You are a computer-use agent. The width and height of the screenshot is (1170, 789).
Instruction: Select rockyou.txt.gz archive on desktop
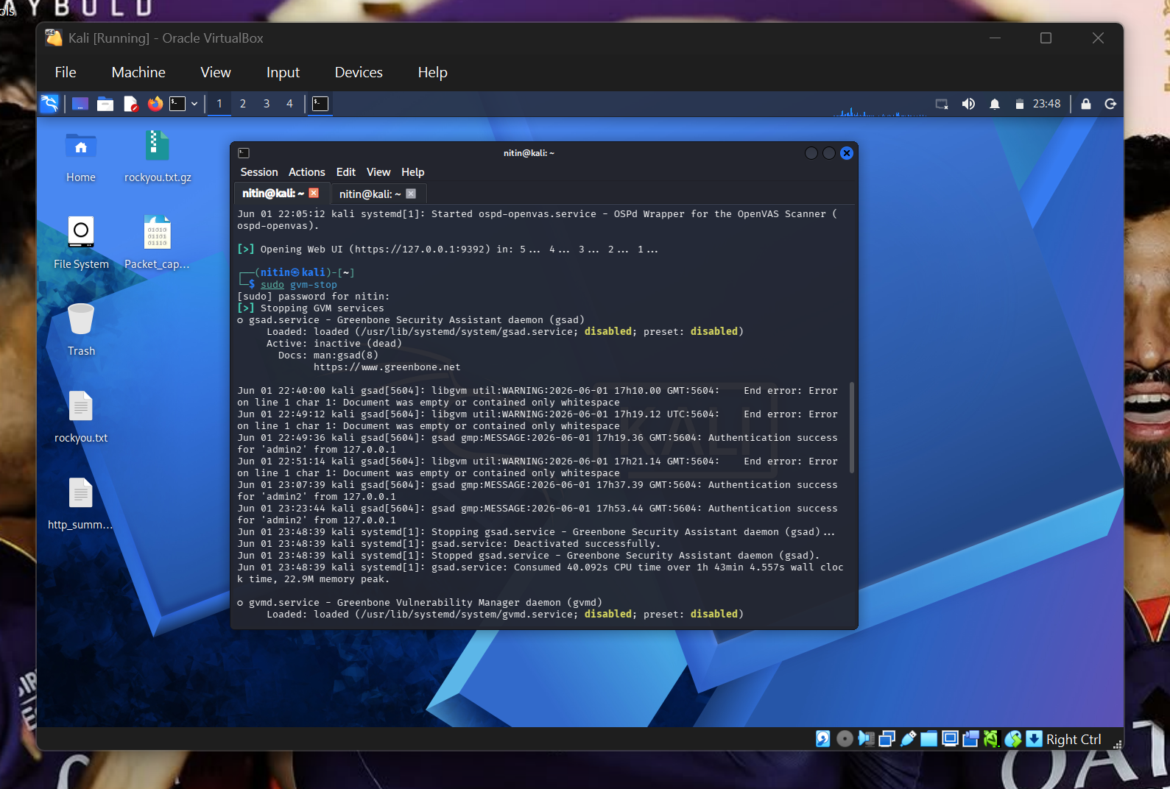point(158,157)
